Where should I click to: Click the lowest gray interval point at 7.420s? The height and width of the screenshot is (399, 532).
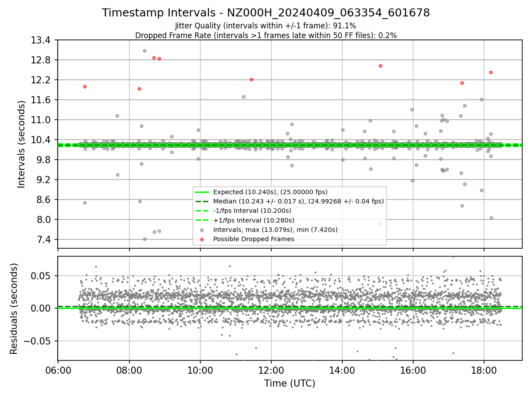pos(145,239)
